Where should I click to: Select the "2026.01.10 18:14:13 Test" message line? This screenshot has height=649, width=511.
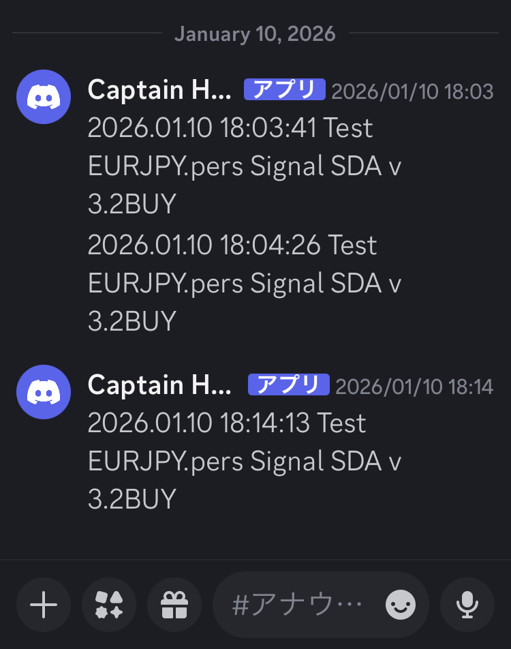(227, 423)
